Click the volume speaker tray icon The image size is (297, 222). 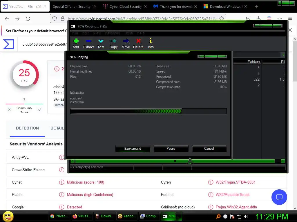coord(246,216)
